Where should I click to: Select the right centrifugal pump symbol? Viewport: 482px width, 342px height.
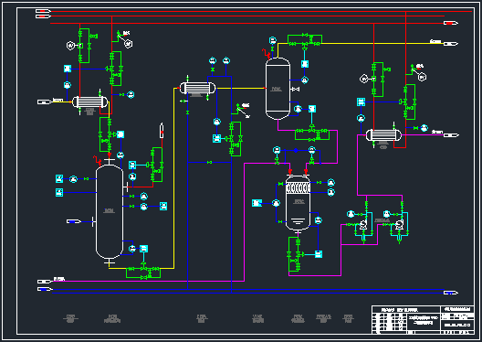pyautogui.click(x=399, y=225)
